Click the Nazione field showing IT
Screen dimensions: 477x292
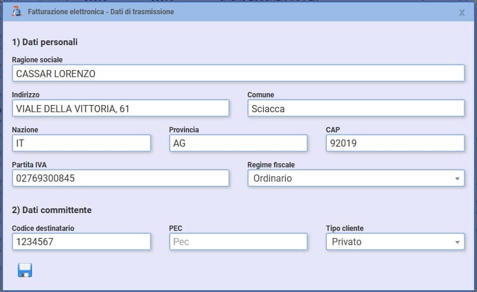(x=81, y=143)
